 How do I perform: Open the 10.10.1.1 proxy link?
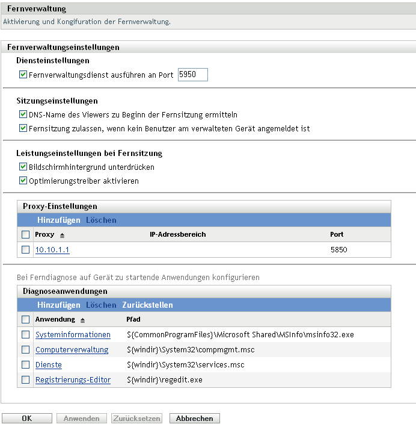point(52,249)
